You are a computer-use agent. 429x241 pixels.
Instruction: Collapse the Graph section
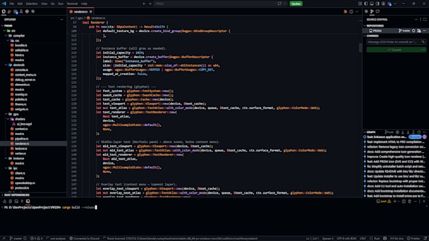click(x=365, y=132)
